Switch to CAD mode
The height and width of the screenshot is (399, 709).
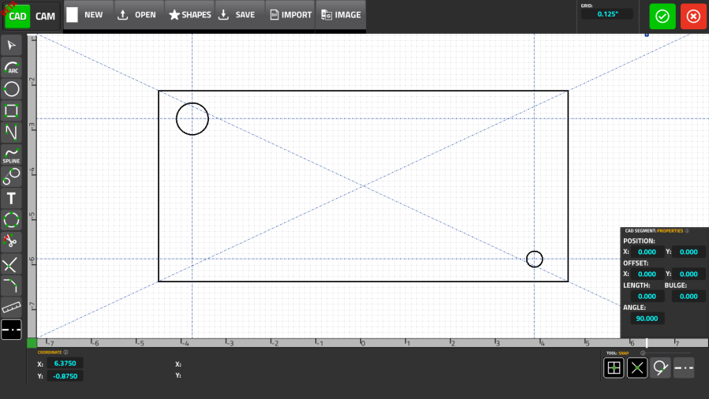[17, 17]
